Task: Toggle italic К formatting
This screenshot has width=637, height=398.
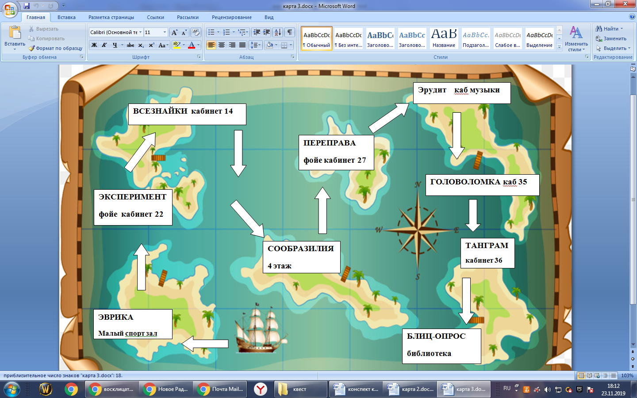Action: point(104,45)
